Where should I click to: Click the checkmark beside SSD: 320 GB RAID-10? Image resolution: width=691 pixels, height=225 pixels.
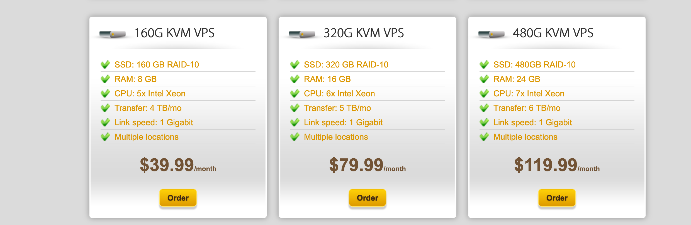[x=295, y=65]
